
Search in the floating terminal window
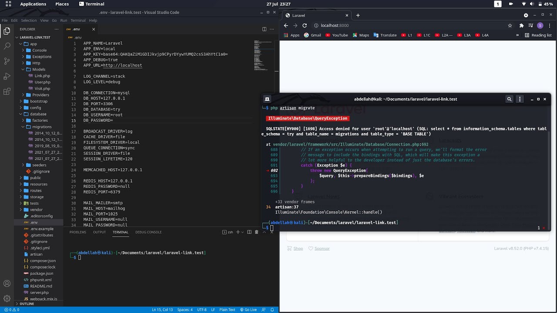point(509,99)
